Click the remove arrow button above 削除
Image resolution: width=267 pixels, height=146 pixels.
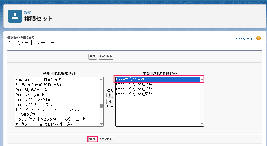click(110, 102)
